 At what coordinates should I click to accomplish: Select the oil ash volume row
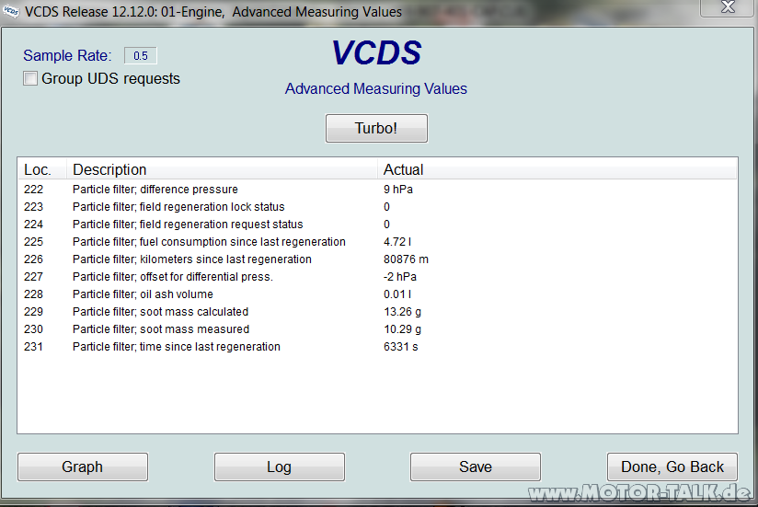pyautogui.click(x=377, y=294)
